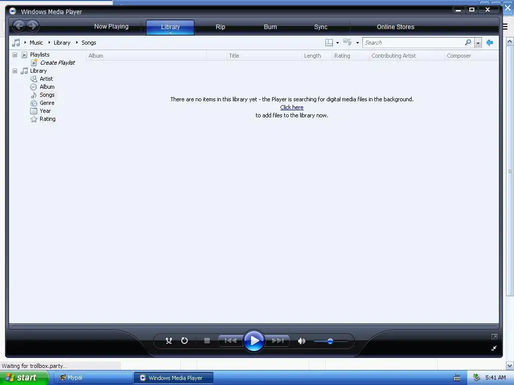Click the blue list pane arrow
This screenshot has height=385, width=514.
pos(490,43)
